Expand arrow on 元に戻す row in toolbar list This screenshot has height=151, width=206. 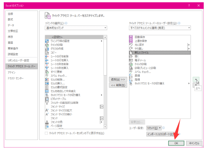click(x=189, y=45)
